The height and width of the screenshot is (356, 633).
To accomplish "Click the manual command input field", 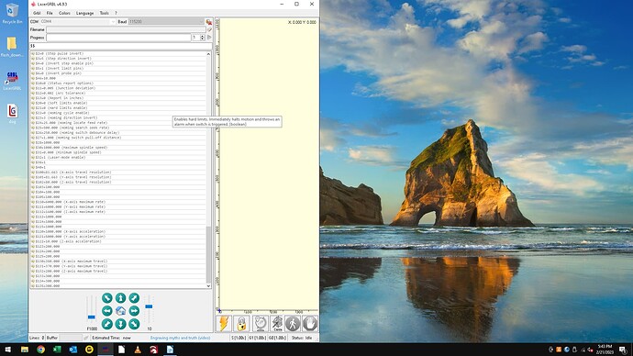I will tap(120, 46).
